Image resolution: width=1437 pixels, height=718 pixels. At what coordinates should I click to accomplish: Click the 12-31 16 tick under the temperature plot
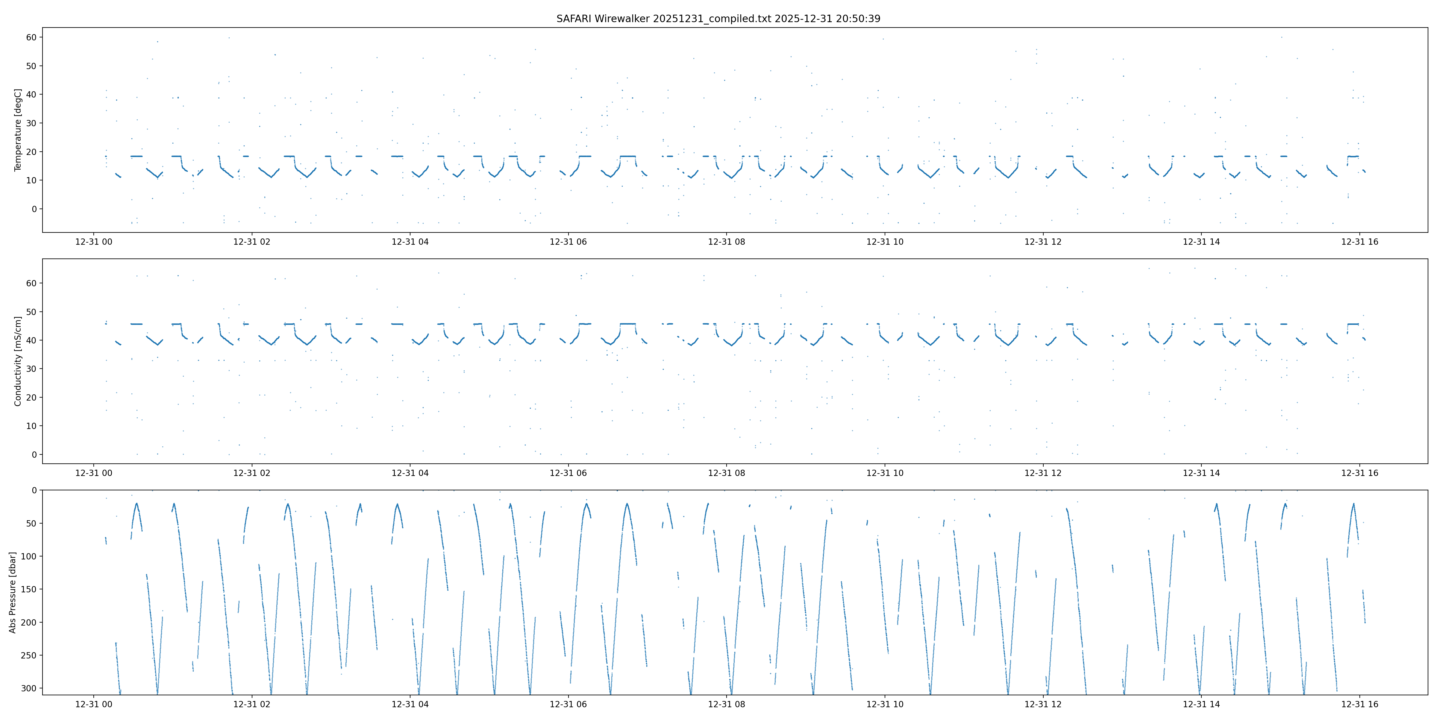click(1359, 241)
